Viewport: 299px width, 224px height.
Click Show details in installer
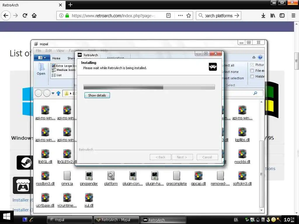point(97,95)
